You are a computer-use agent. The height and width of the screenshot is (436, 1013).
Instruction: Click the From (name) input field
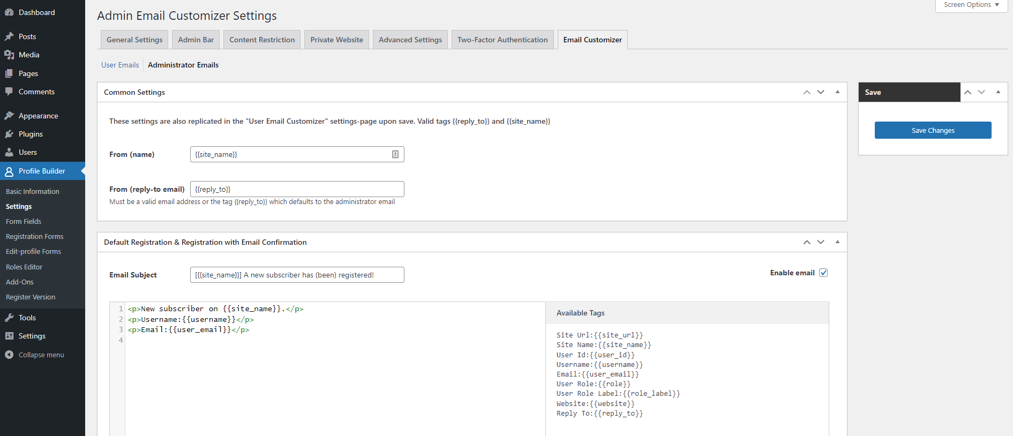297,154
